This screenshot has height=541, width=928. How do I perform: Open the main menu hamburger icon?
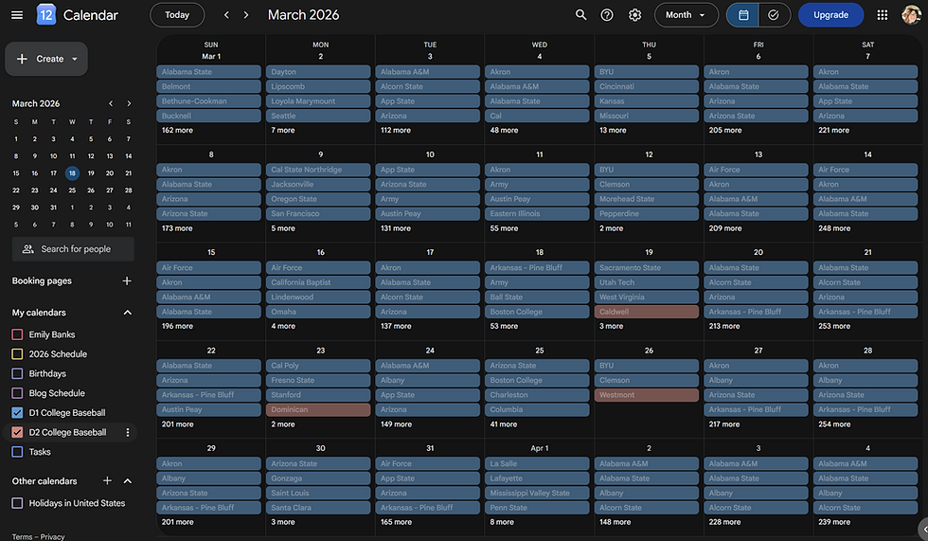coord(17,15)
